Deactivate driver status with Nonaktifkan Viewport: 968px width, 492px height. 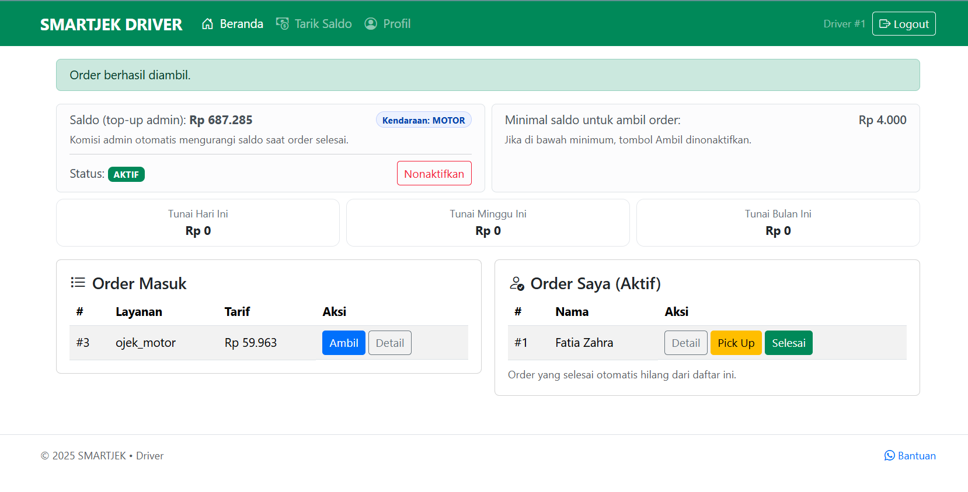tap(434, 174)
